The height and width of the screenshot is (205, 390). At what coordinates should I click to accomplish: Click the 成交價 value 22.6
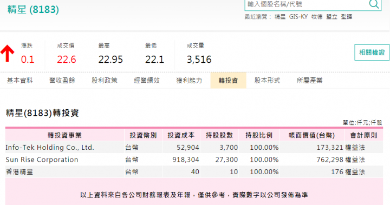pyautogui.click(x=67, y=59)
